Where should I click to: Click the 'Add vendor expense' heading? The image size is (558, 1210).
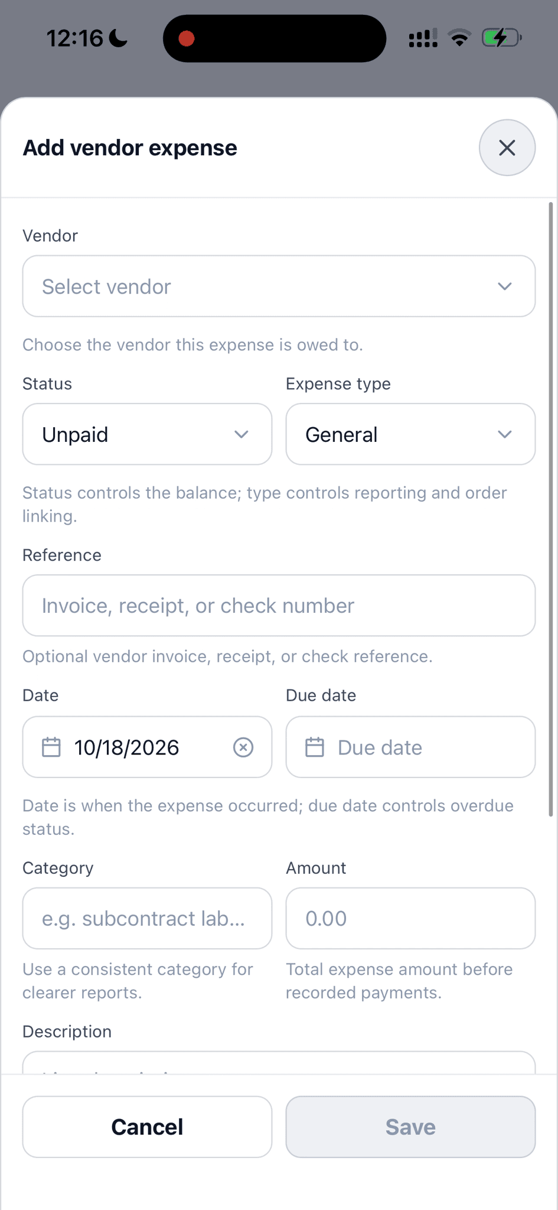(130, 148)
